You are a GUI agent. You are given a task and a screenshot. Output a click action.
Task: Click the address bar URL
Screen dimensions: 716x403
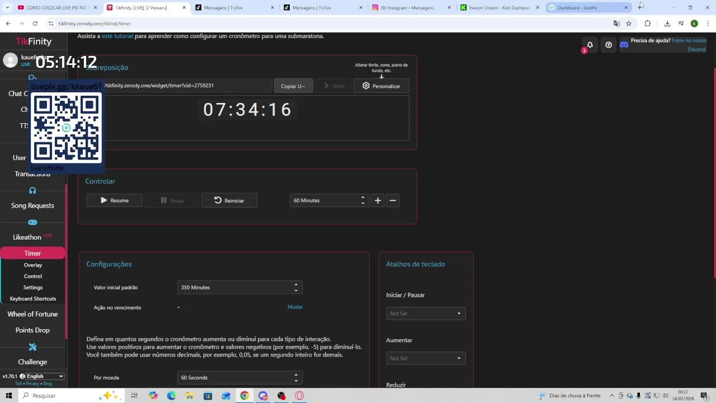[x=95, y=24]
